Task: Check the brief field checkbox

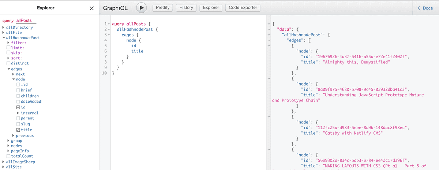Action: [x=18, y=90]
